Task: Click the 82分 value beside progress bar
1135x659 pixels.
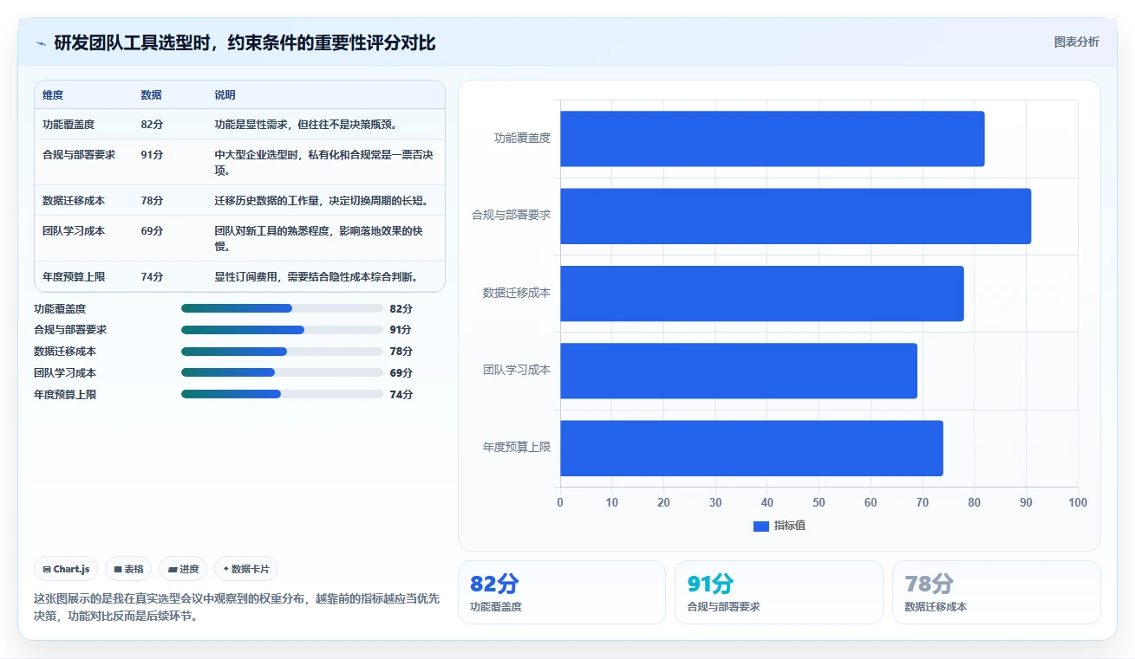Action: (x=401, y=308)
